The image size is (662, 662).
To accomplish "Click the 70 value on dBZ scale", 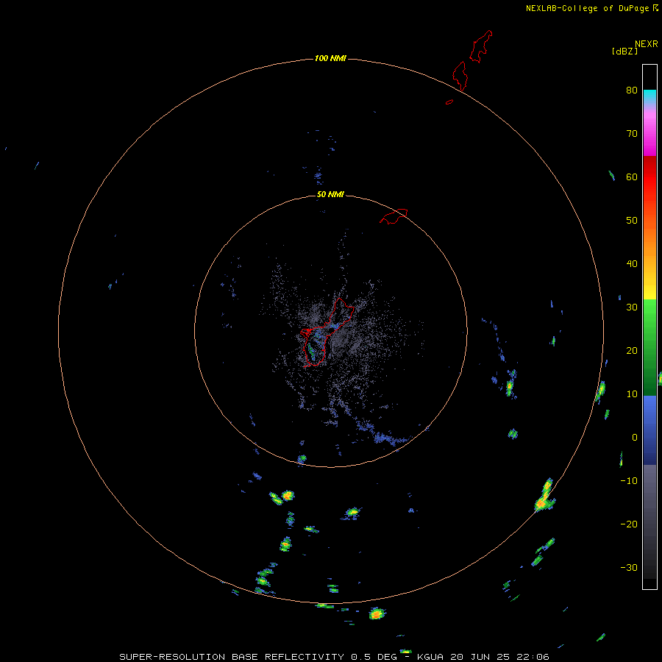I will [632, 134].
